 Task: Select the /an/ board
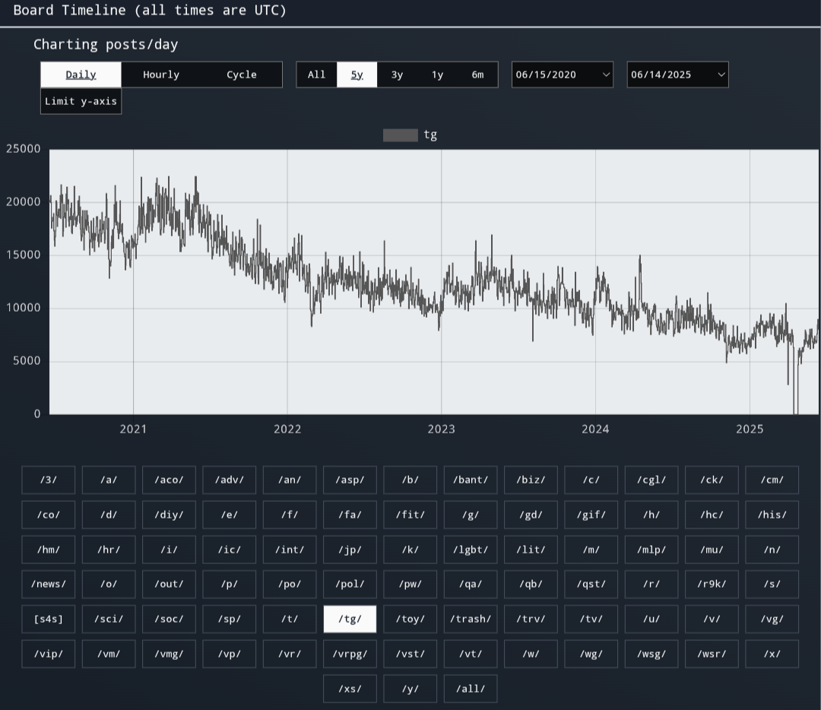[290, 480]
